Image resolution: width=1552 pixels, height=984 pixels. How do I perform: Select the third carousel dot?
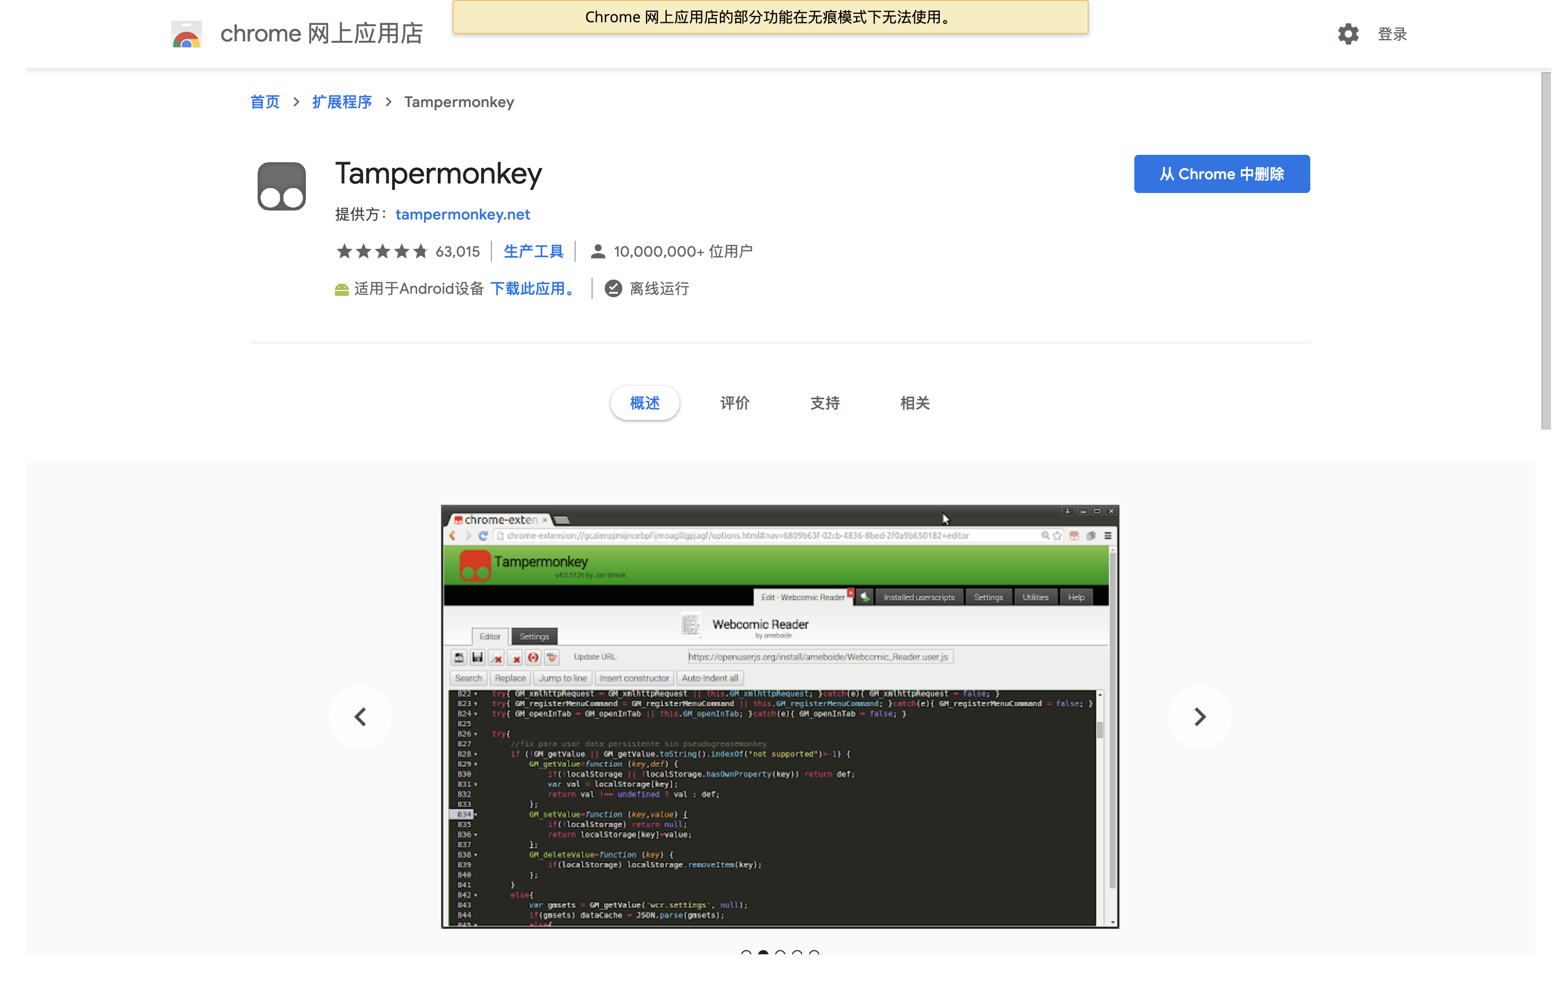click(x=780, y=952)
